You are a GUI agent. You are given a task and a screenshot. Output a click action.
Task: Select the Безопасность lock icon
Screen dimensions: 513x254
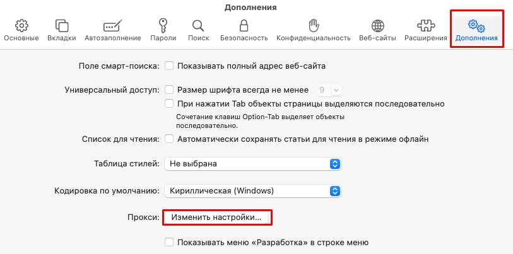(244, 26)
